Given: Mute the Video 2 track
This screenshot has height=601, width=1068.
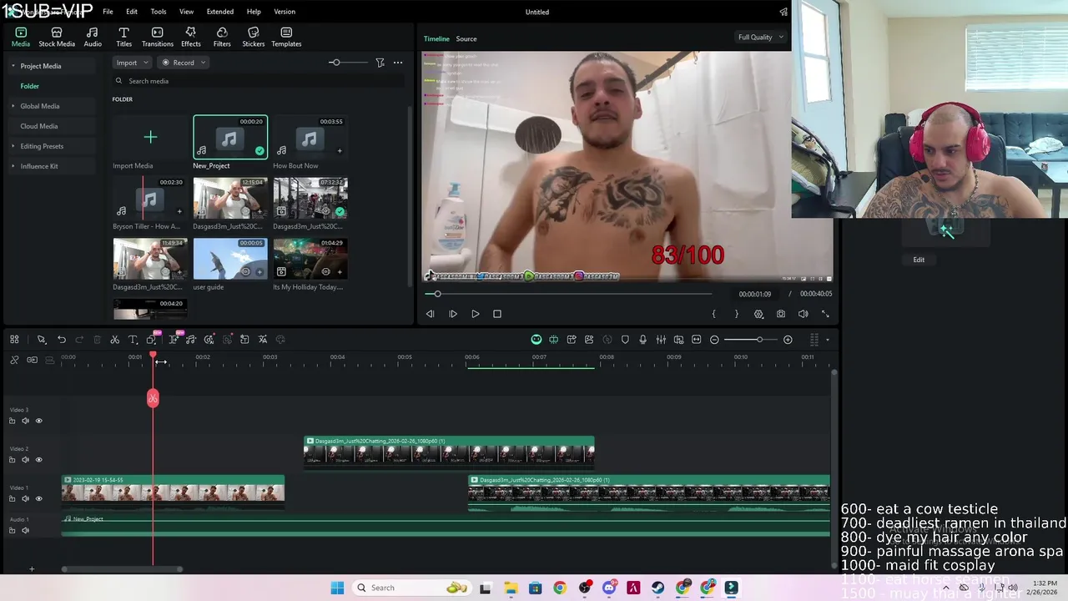Looking at the screenshot, I should (25, 460).
